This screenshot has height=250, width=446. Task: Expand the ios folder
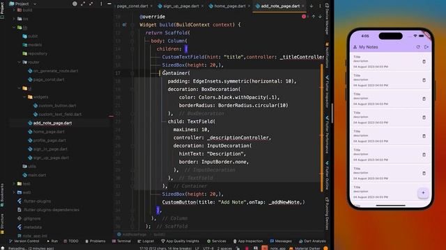[x=14, y=19]
